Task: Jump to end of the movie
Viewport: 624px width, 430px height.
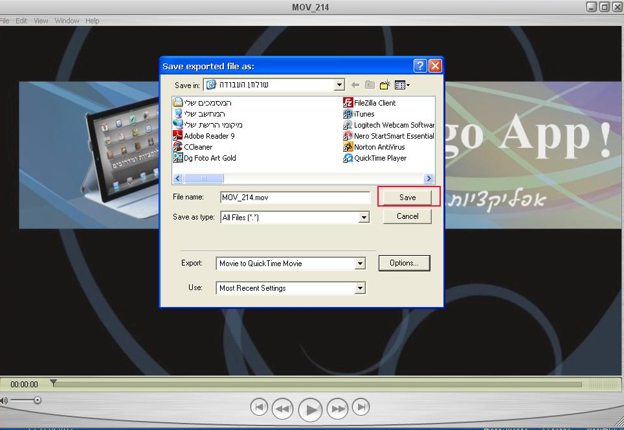Action: [x=361, y=407]
